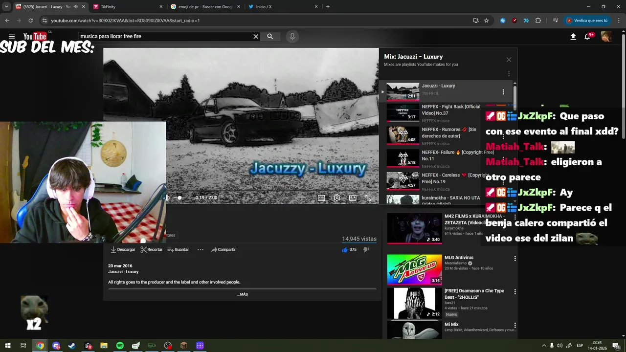This screenshot has width=626, height=352.
Task: Open the M42 FILMS x KURAIMOKHA video
Action: click(415, 228)
